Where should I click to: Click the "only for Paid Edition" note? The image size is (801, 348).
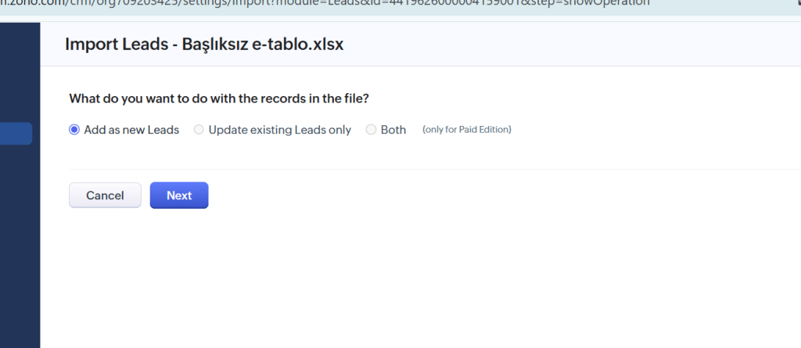tap(467, 130)
